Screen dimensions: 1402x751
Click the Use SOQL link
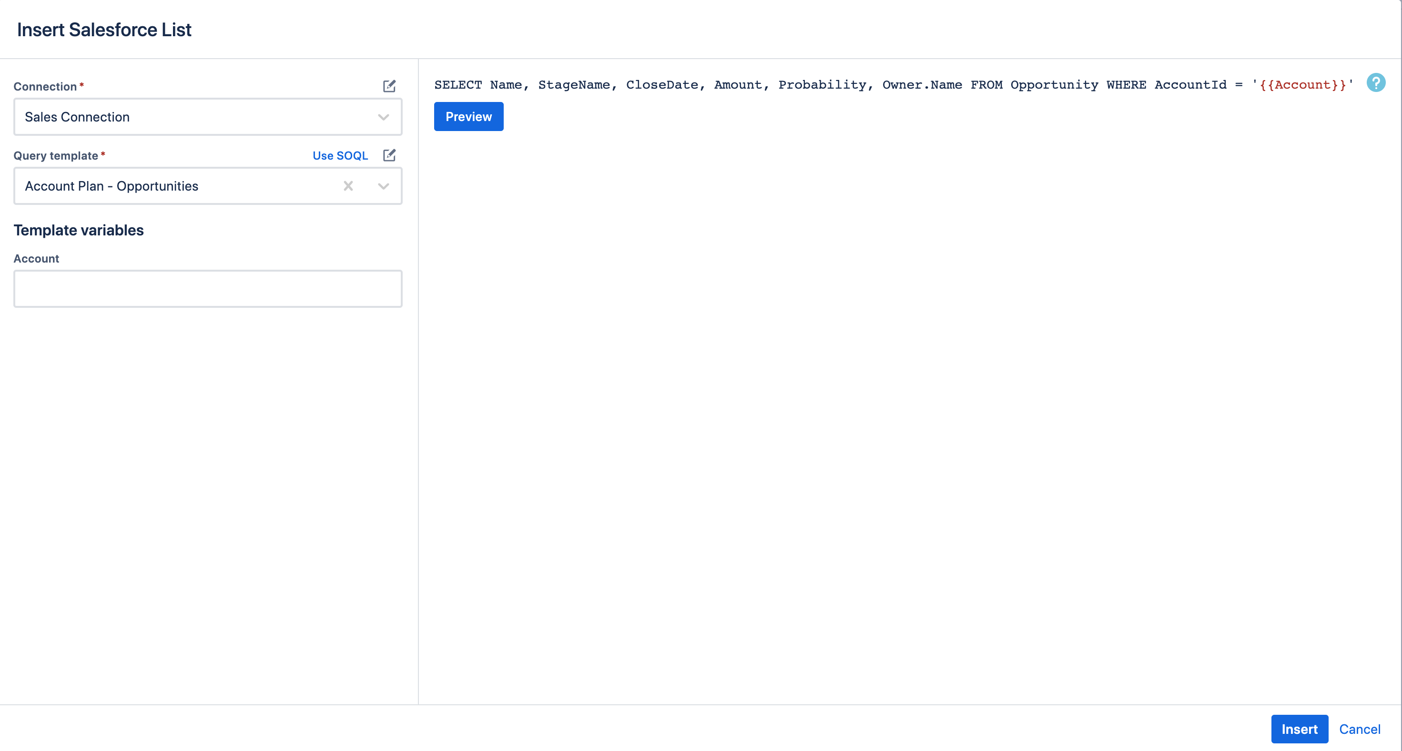click(x=340, y=156)
